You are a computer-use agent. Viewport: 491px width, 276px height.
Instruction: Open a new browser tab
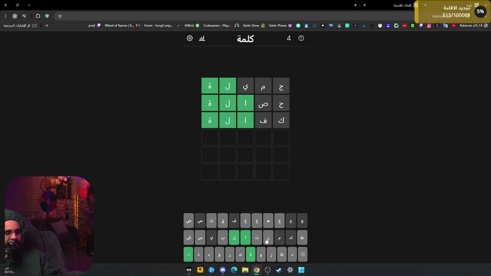355,5
